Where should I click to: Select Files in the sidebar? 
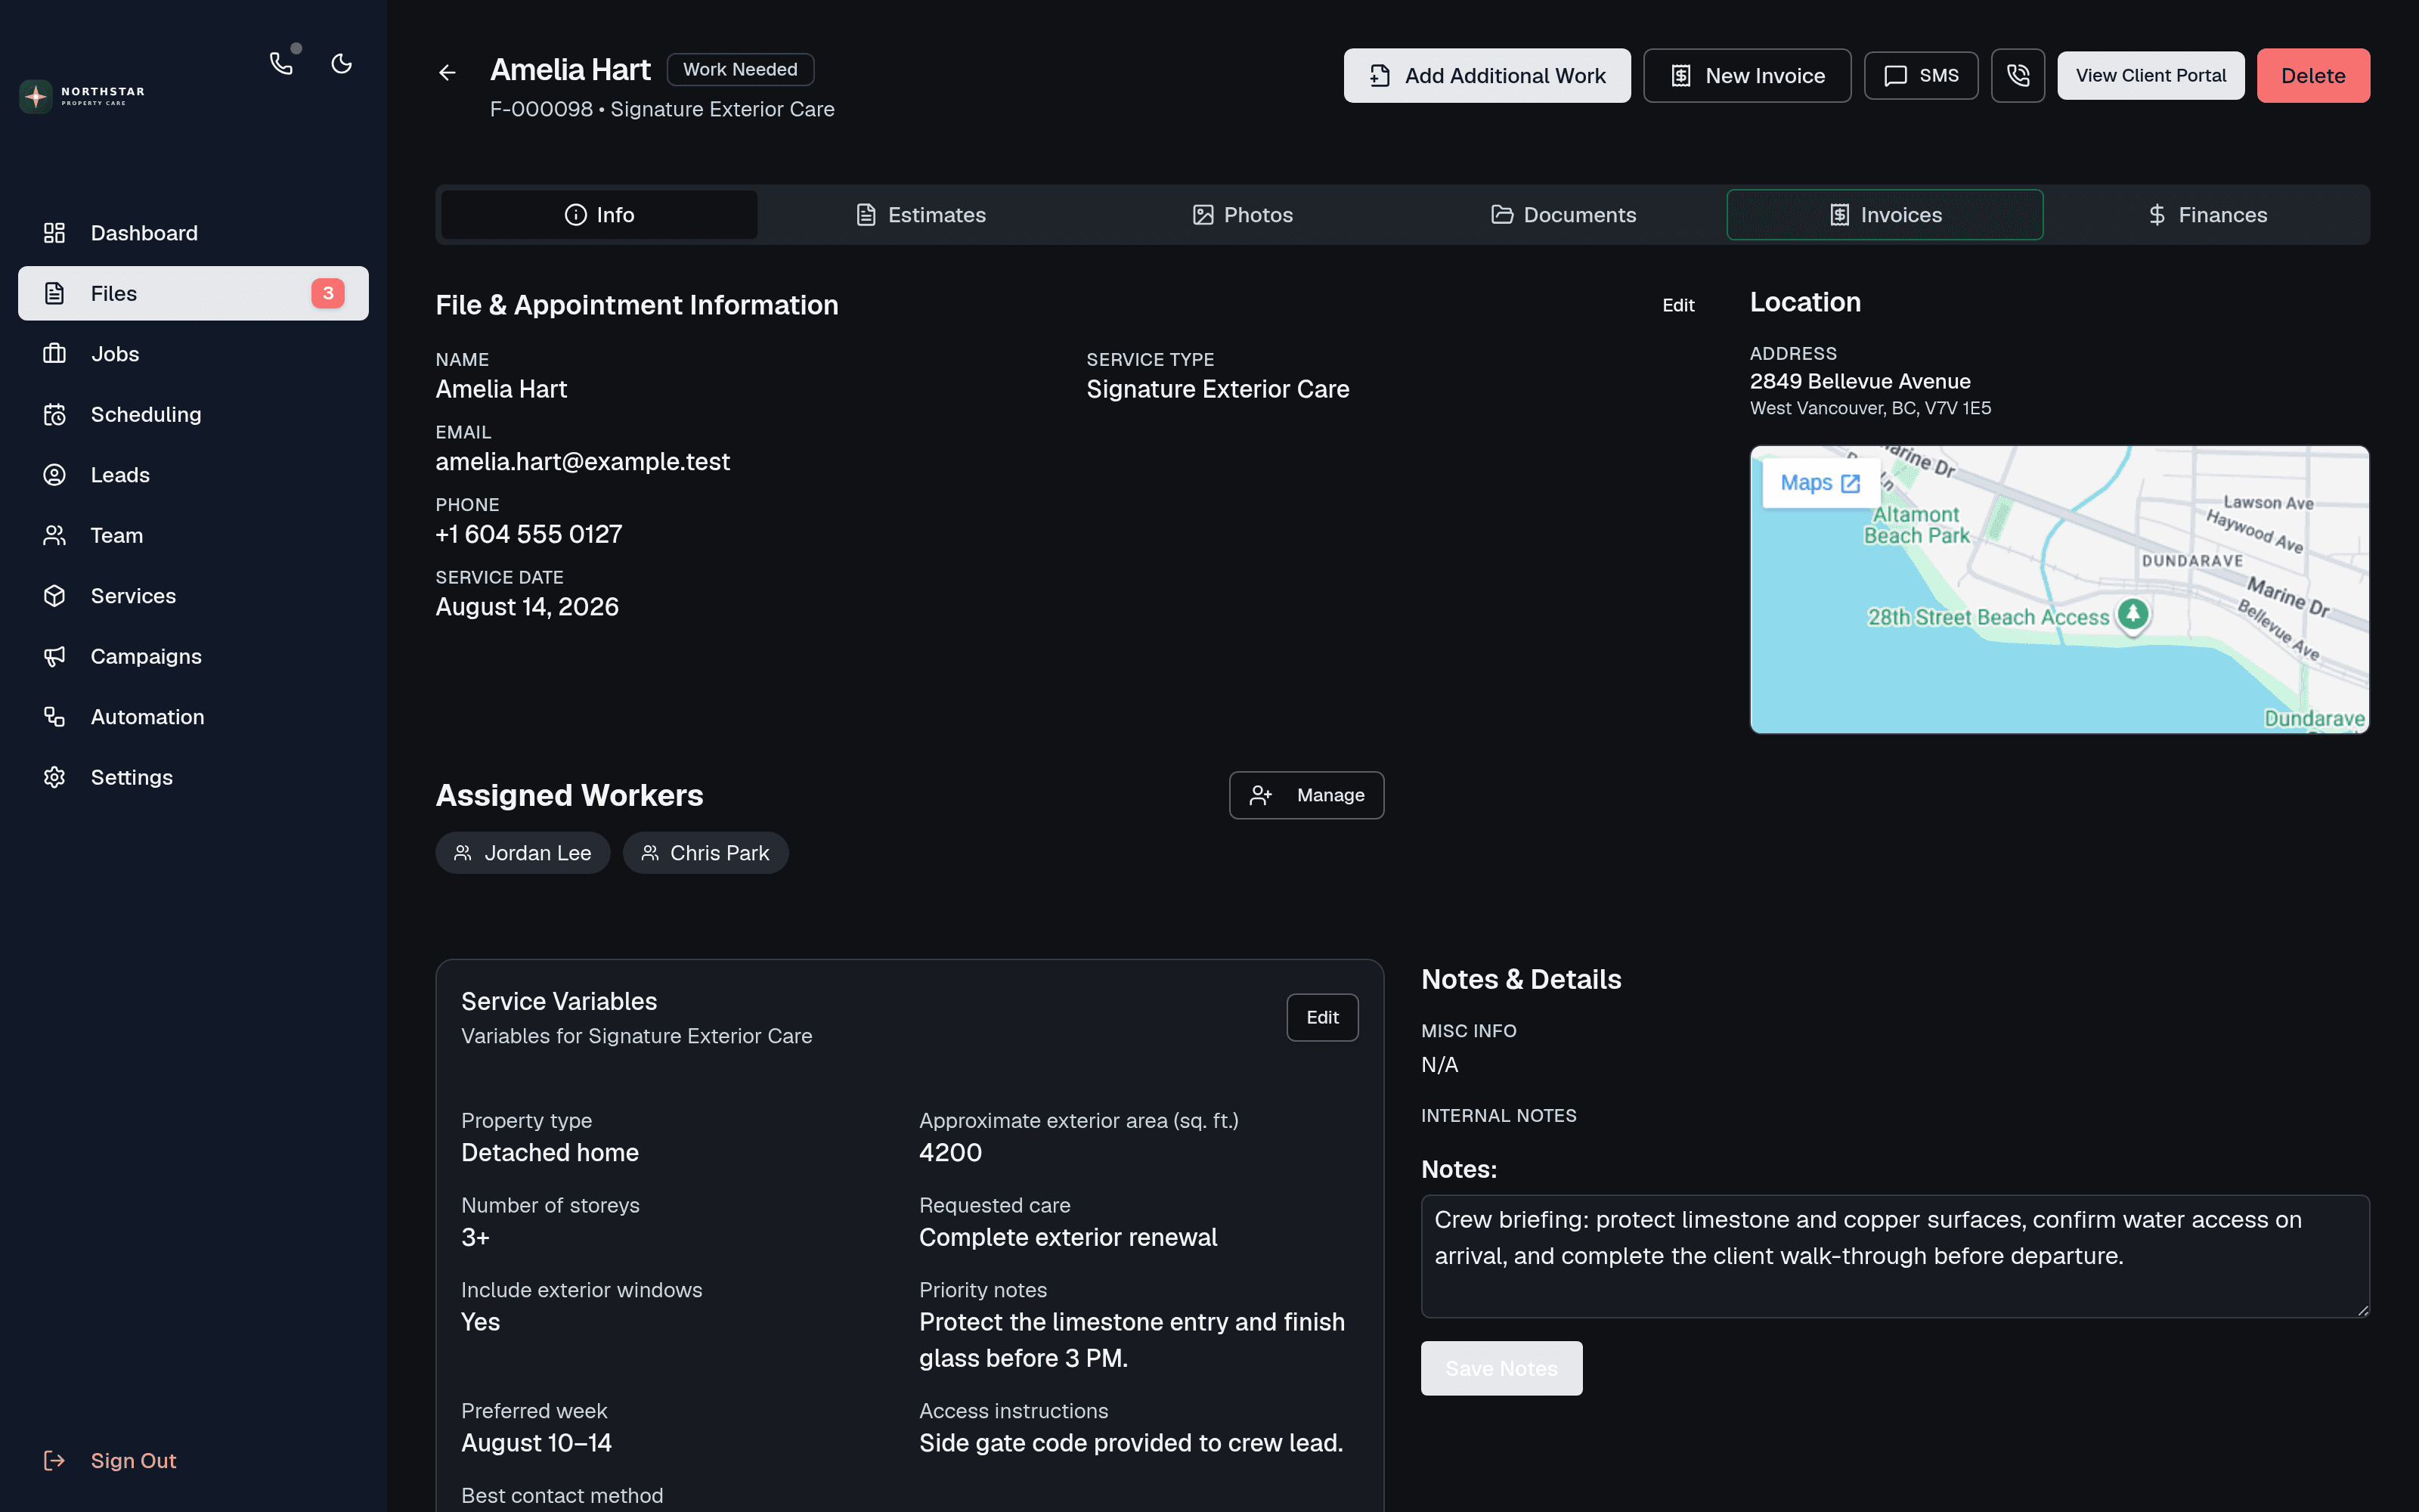(x=193, y=293)
